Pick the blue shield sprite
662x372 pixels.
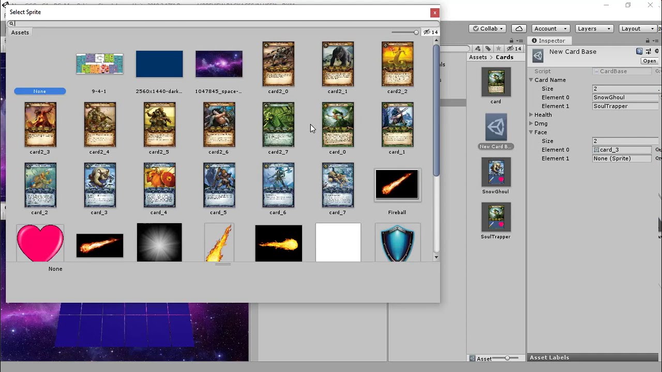coord(397,243)
